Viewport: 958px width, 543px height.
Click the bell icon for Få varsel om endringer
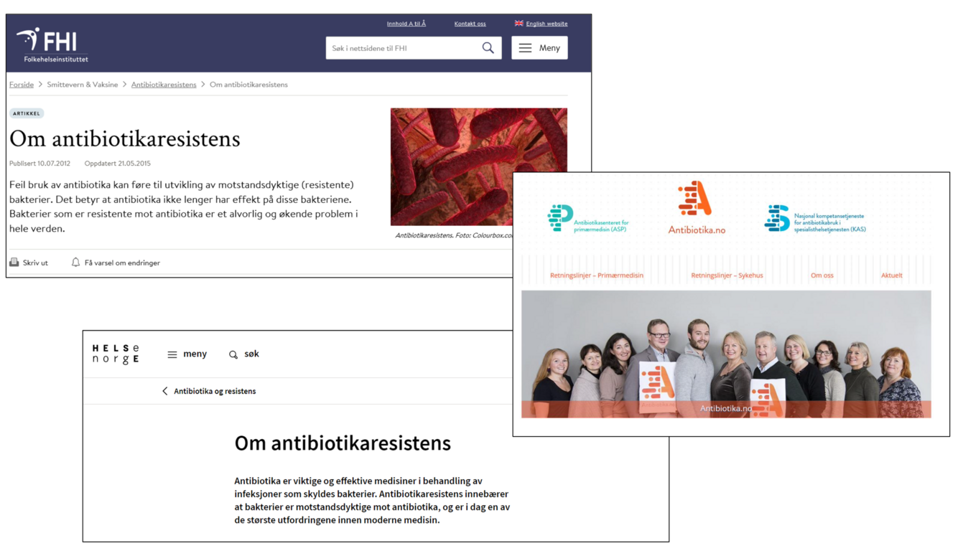pos(75,263)
